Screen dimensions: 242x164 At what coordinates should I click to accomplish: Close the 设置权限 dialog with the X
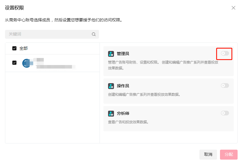233,8
